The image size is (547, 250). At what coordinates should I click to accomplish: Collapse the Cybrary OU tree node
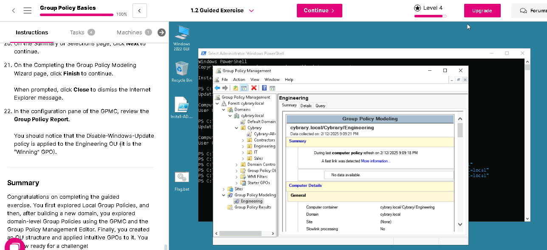click(x=237, y=128)
